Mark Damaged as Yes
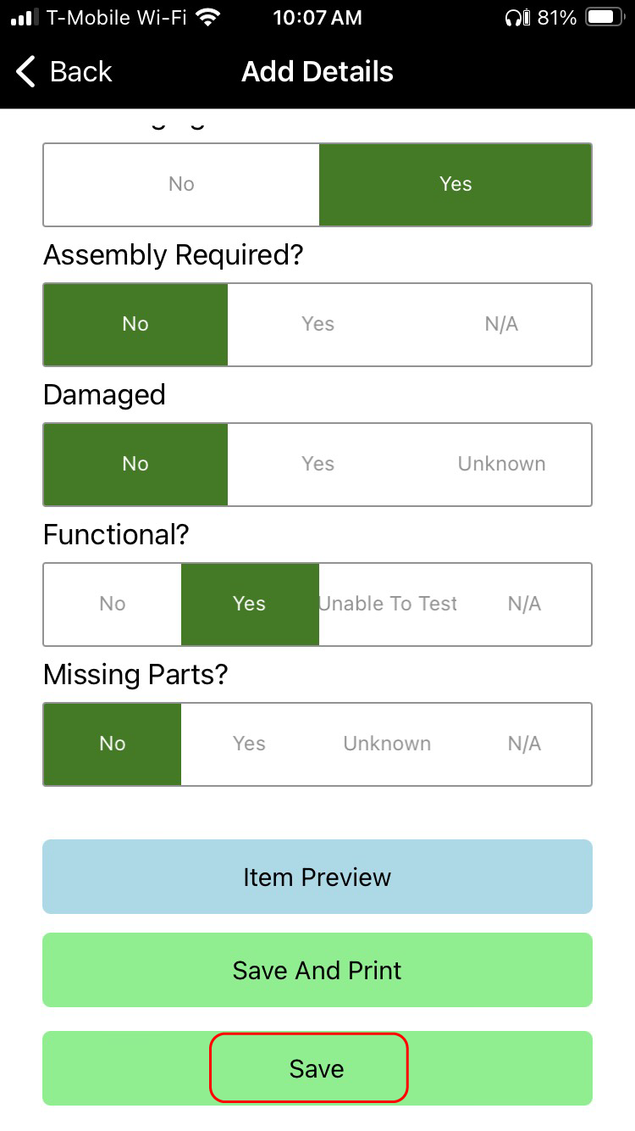Viewport: 635px width, 1131px height. [x=318, y=464]
